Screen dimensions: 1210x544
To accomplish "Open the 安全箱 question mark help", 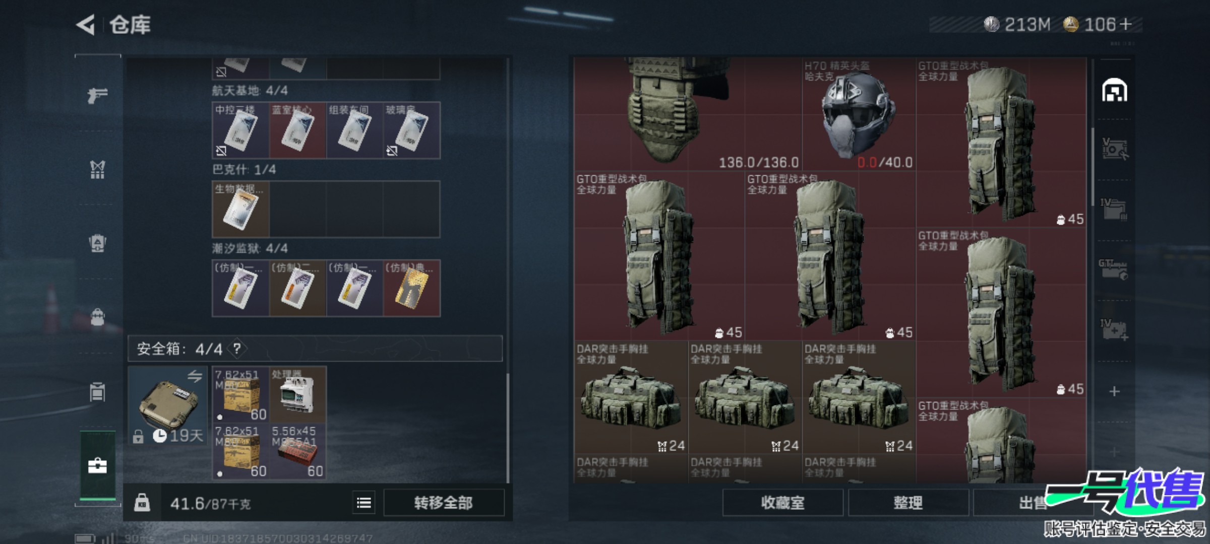I will (237, 348).
